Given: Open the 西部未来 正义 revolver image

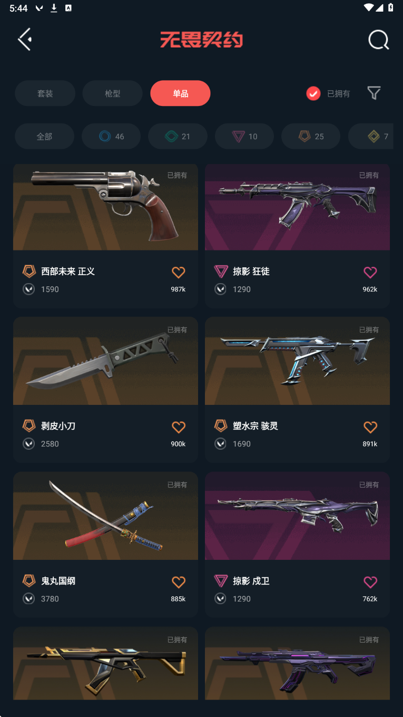Looking at the screenshot, I should (105, 207).
